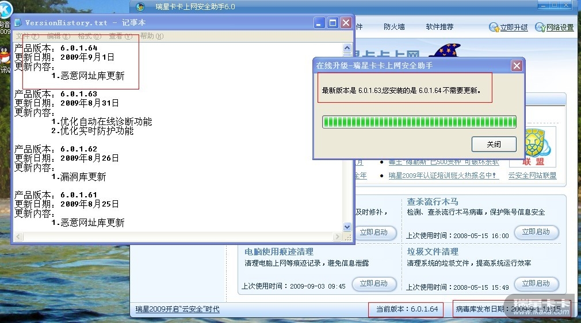Close the 在线升级 dialog with X
This screenshot has height=323, width=581.
517,66
